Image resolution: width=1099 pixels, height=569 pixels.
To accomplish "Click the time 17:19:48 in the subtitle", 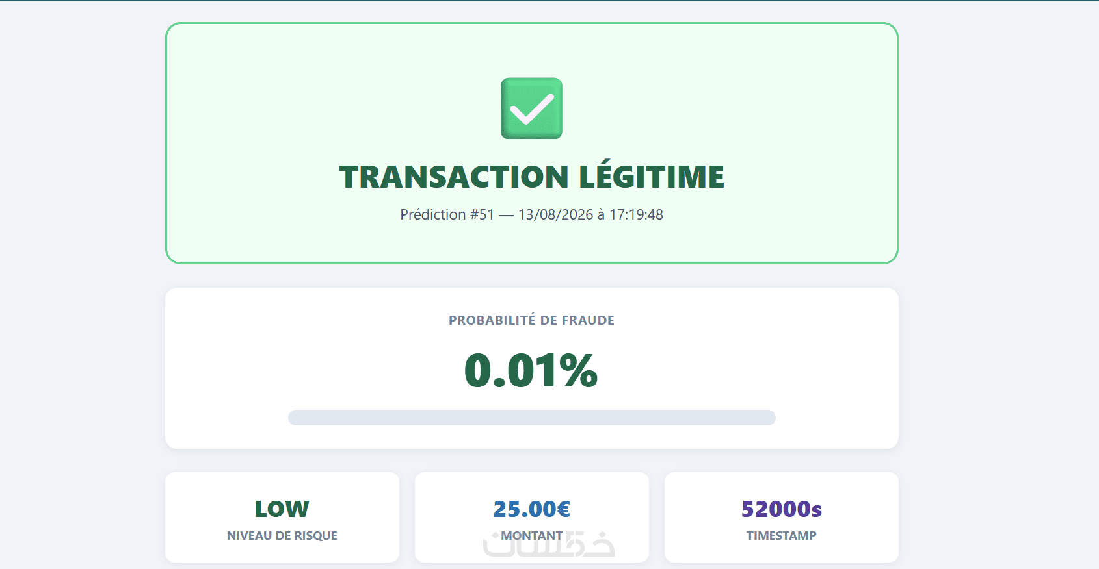I will (636, 214).
